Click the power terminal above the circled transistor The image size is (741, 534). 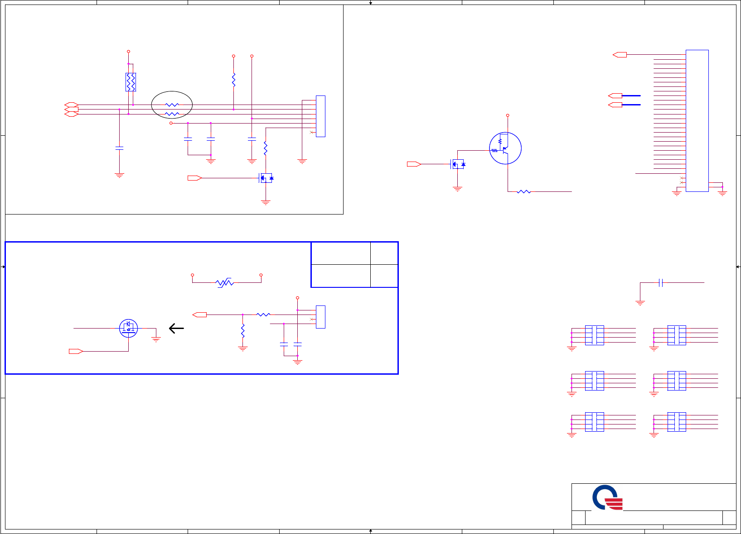[508, 115]
